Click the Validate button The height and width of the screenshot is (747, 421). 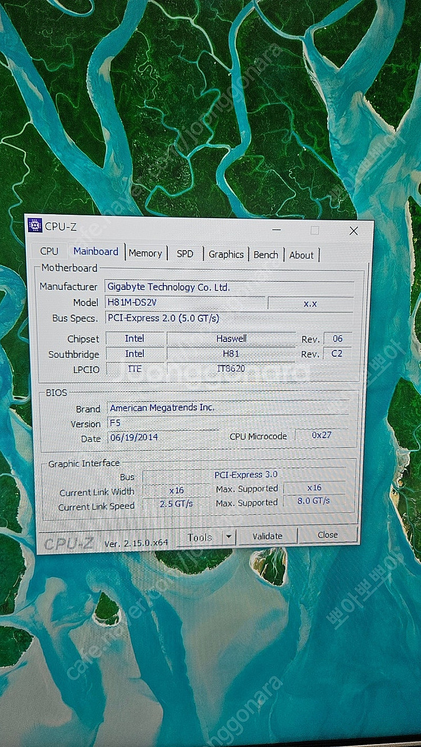pos(267,536)
